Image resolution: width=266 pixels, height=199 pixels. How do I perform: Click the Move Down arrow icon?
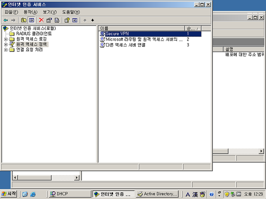[x=92, y=21]
